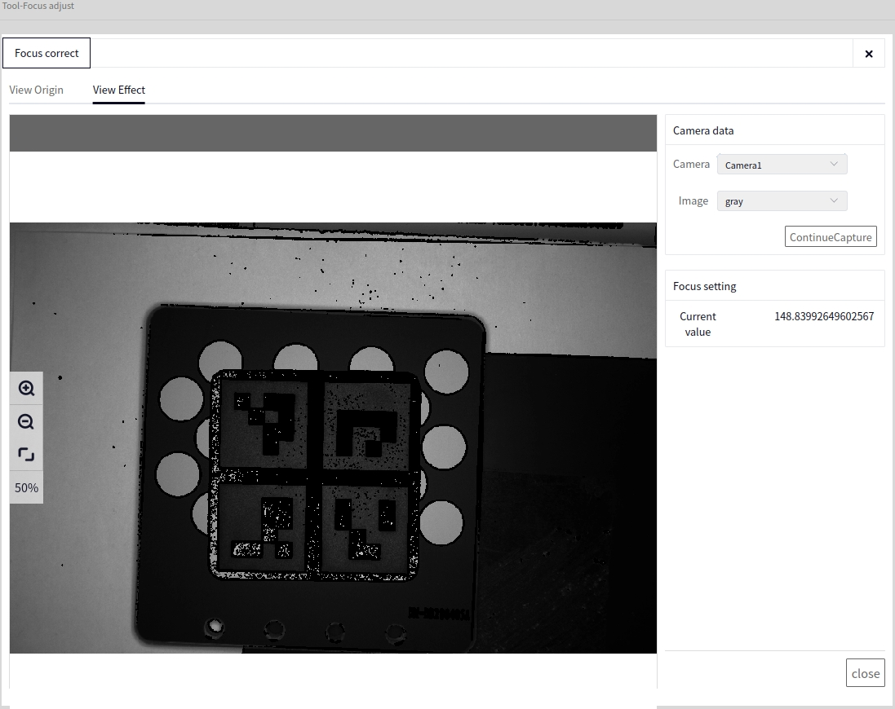Select the View Effect tab

point(119,90)
